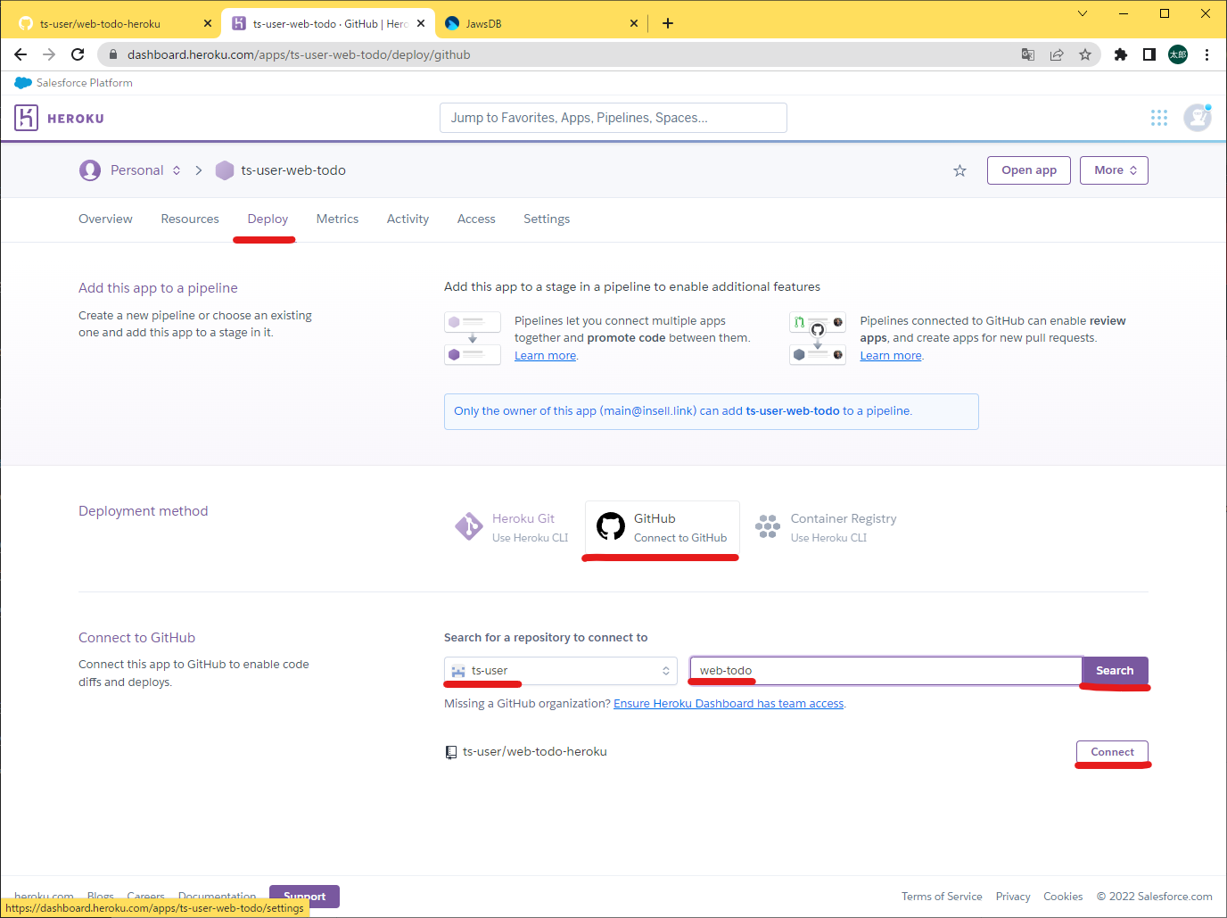Viewport: 1227px width, 918px height.
Task: Open the Google Translate page icon
Action: coord(1028,54)
